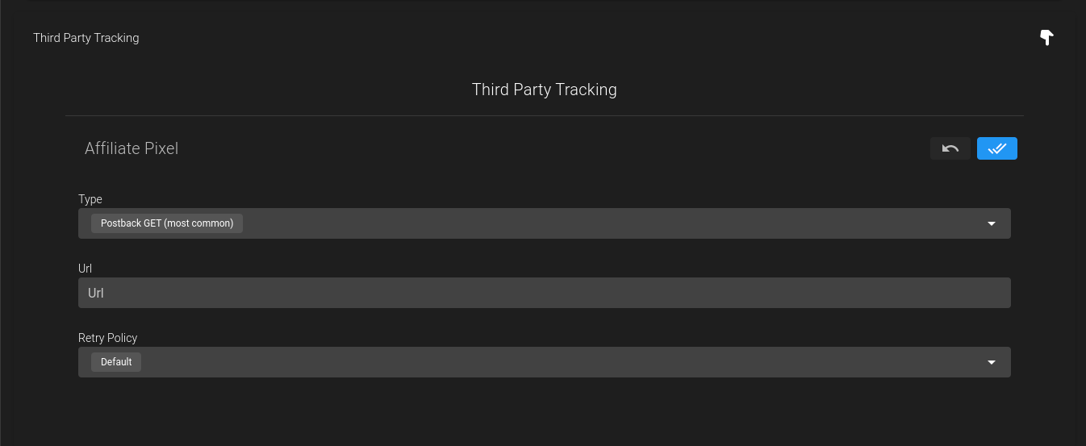1086x446 pixels.
Task: Focus the Url input field
Action: click(545, 293)
